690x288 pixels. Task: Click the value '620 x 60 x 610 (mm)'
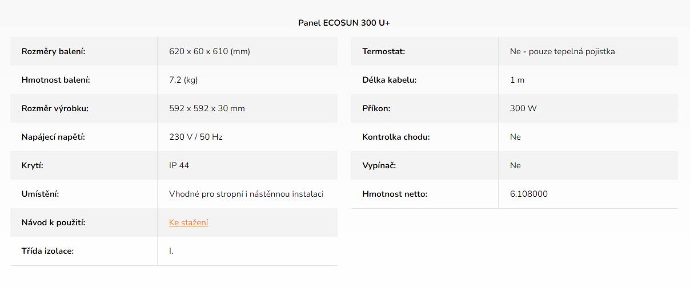tap(210, 51)
